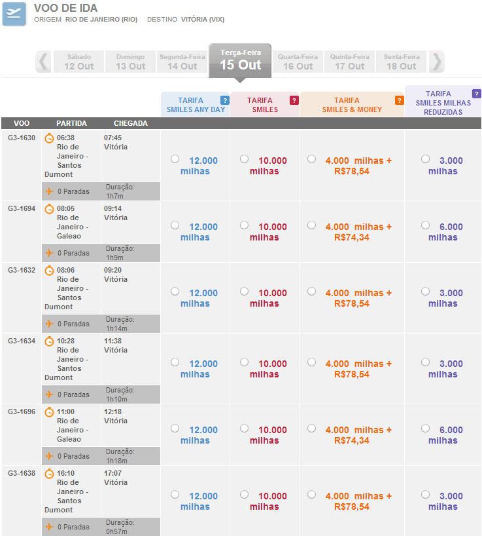Select 3.000 milhas reduced fare for G3-1638

point(426,495)
